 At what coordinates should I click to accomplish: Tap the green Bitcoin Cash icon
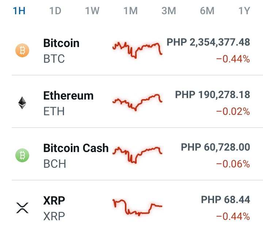[x=22, y=155]
